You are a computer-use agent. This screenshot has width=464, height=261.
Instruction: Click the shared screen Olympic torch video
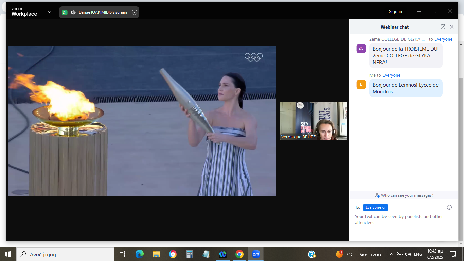click(x=142, y=121)
